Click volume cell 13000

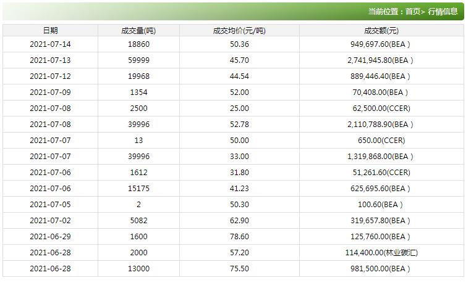click(x=138, y=269)
